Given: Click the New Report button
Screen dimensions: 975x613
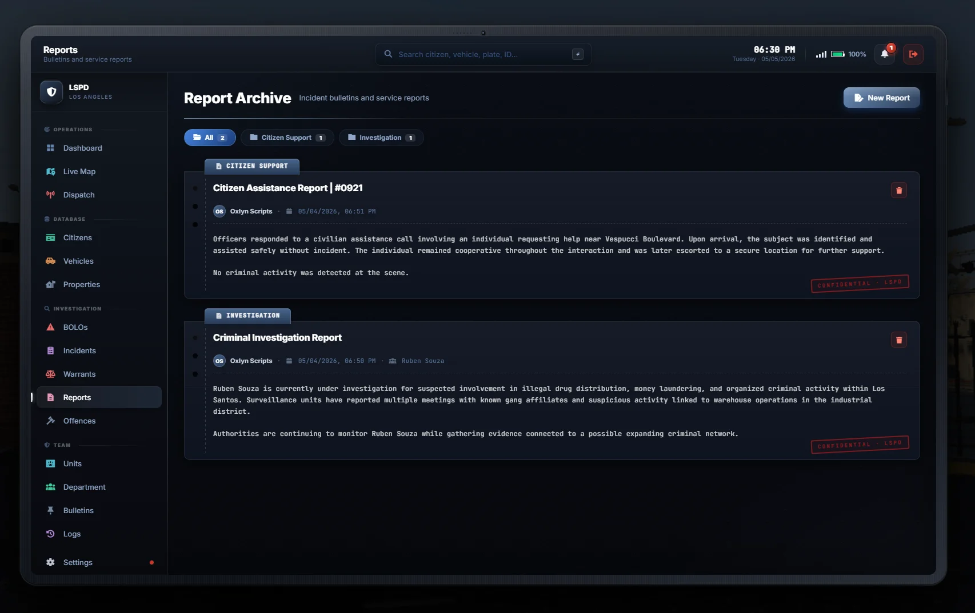Looking at the screenshot, I should pyautogui.click(x=881, y=98).
